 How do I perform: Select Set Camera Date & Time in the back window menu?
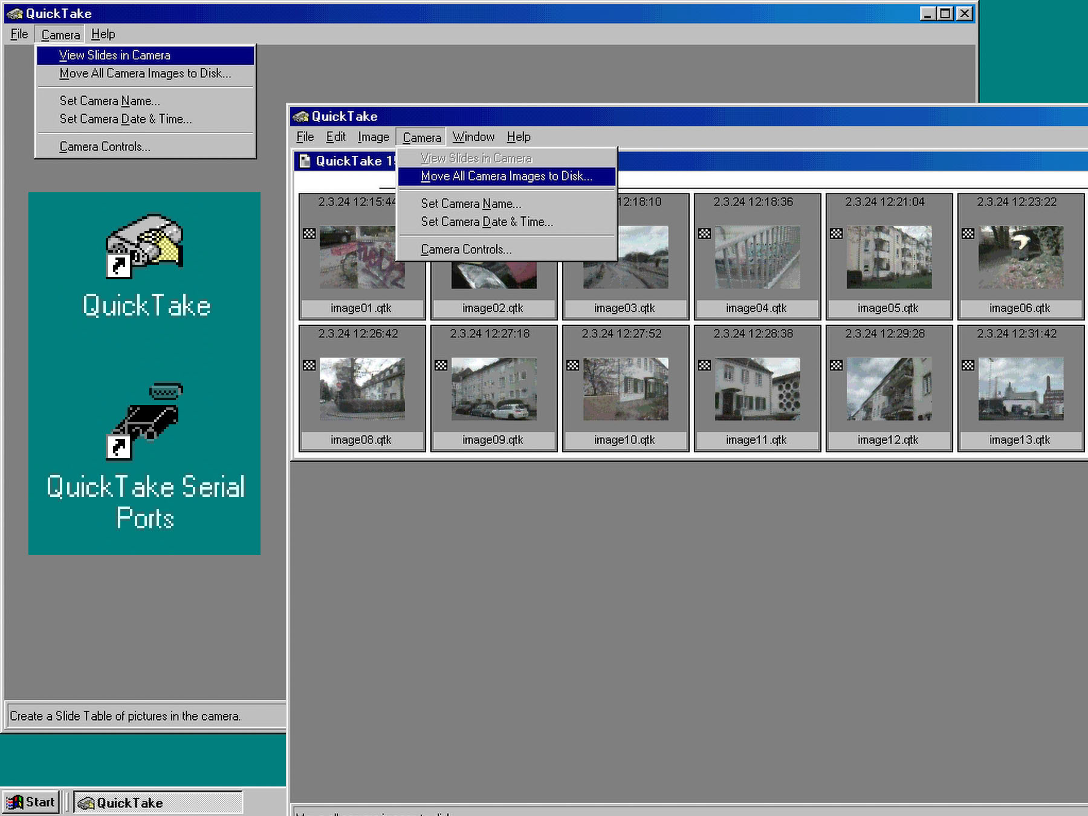pyautogui.click(x=145, y=119)
